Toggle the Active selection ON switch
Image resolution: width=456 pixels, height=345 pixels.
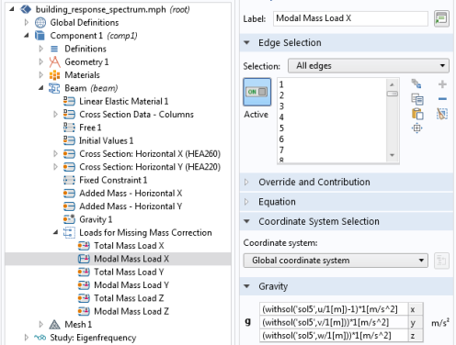257,92
